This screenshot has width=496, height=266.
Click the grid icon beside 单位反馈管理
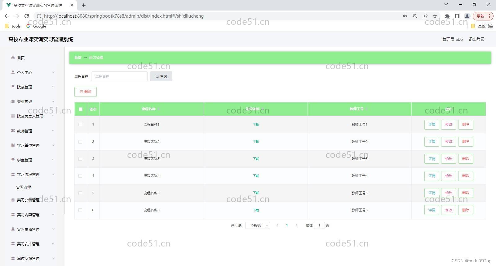point(13,258)
